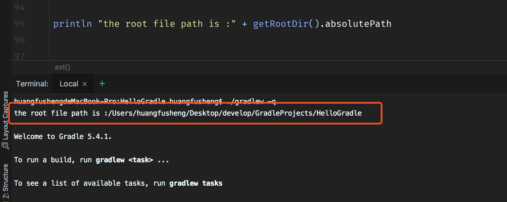
Task: Click bold "gradlew <task>" text in terminal
Action: pos(124,160)
